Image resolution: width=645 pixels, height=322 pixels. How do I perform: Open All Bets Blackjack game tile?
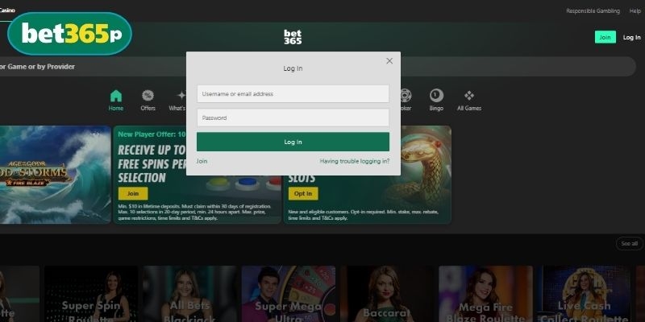coord(189,294)
